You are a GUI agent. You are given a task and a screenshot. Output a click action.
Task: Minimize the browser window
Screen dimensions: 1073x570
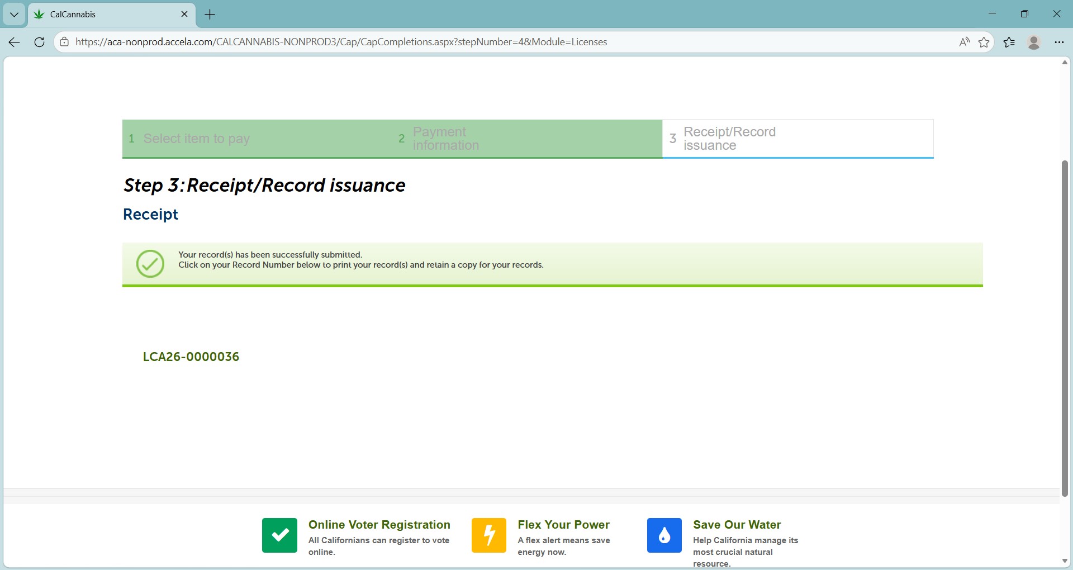[993, 14]
